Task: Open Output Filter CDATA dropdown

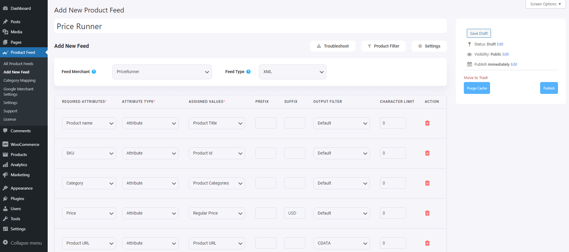Action: coord(341,243)
